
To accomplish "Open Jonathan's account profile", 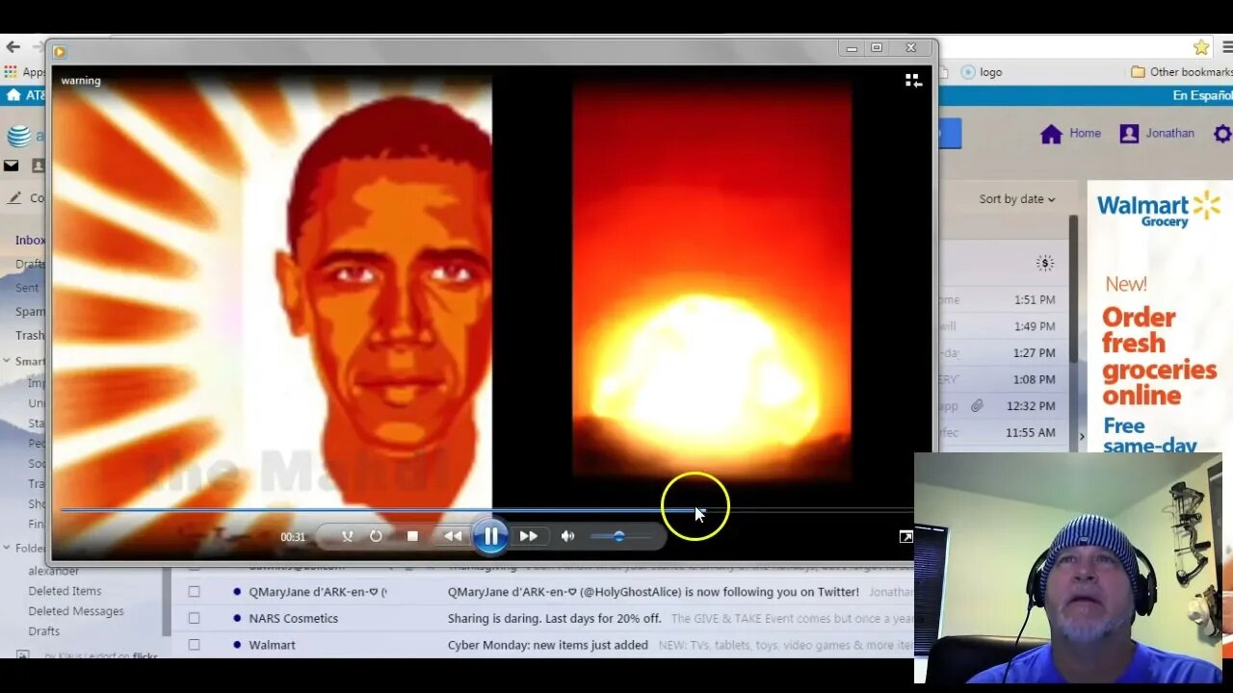I will [1157, 134].
